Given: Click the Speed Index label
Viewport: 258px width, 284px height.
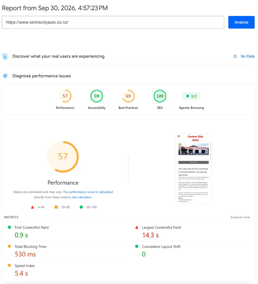Looking at the screenshot, I should 25,266.
